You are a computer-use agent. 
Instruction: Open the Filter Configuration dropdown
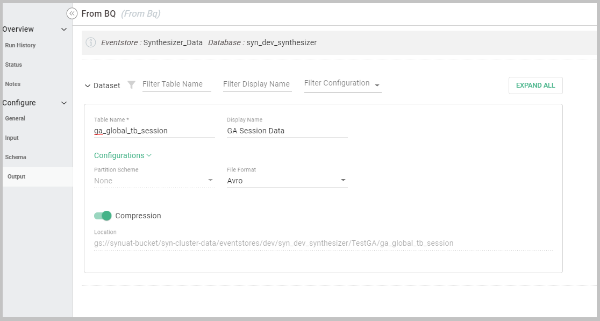click(x=342, y=84)
